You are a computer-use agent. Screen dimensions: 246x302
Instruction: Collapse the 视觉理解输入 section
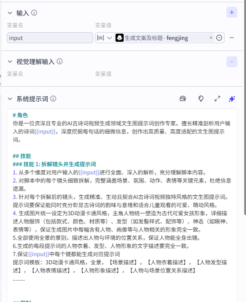10,62
